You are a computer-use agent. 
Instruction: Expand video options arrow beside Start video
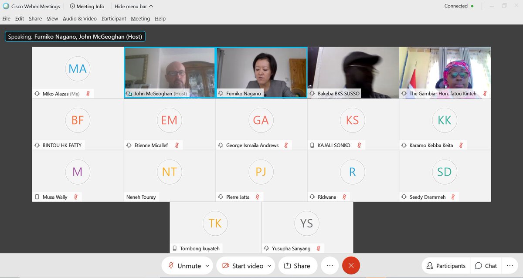pyautogui.click(x=269, y=266)
